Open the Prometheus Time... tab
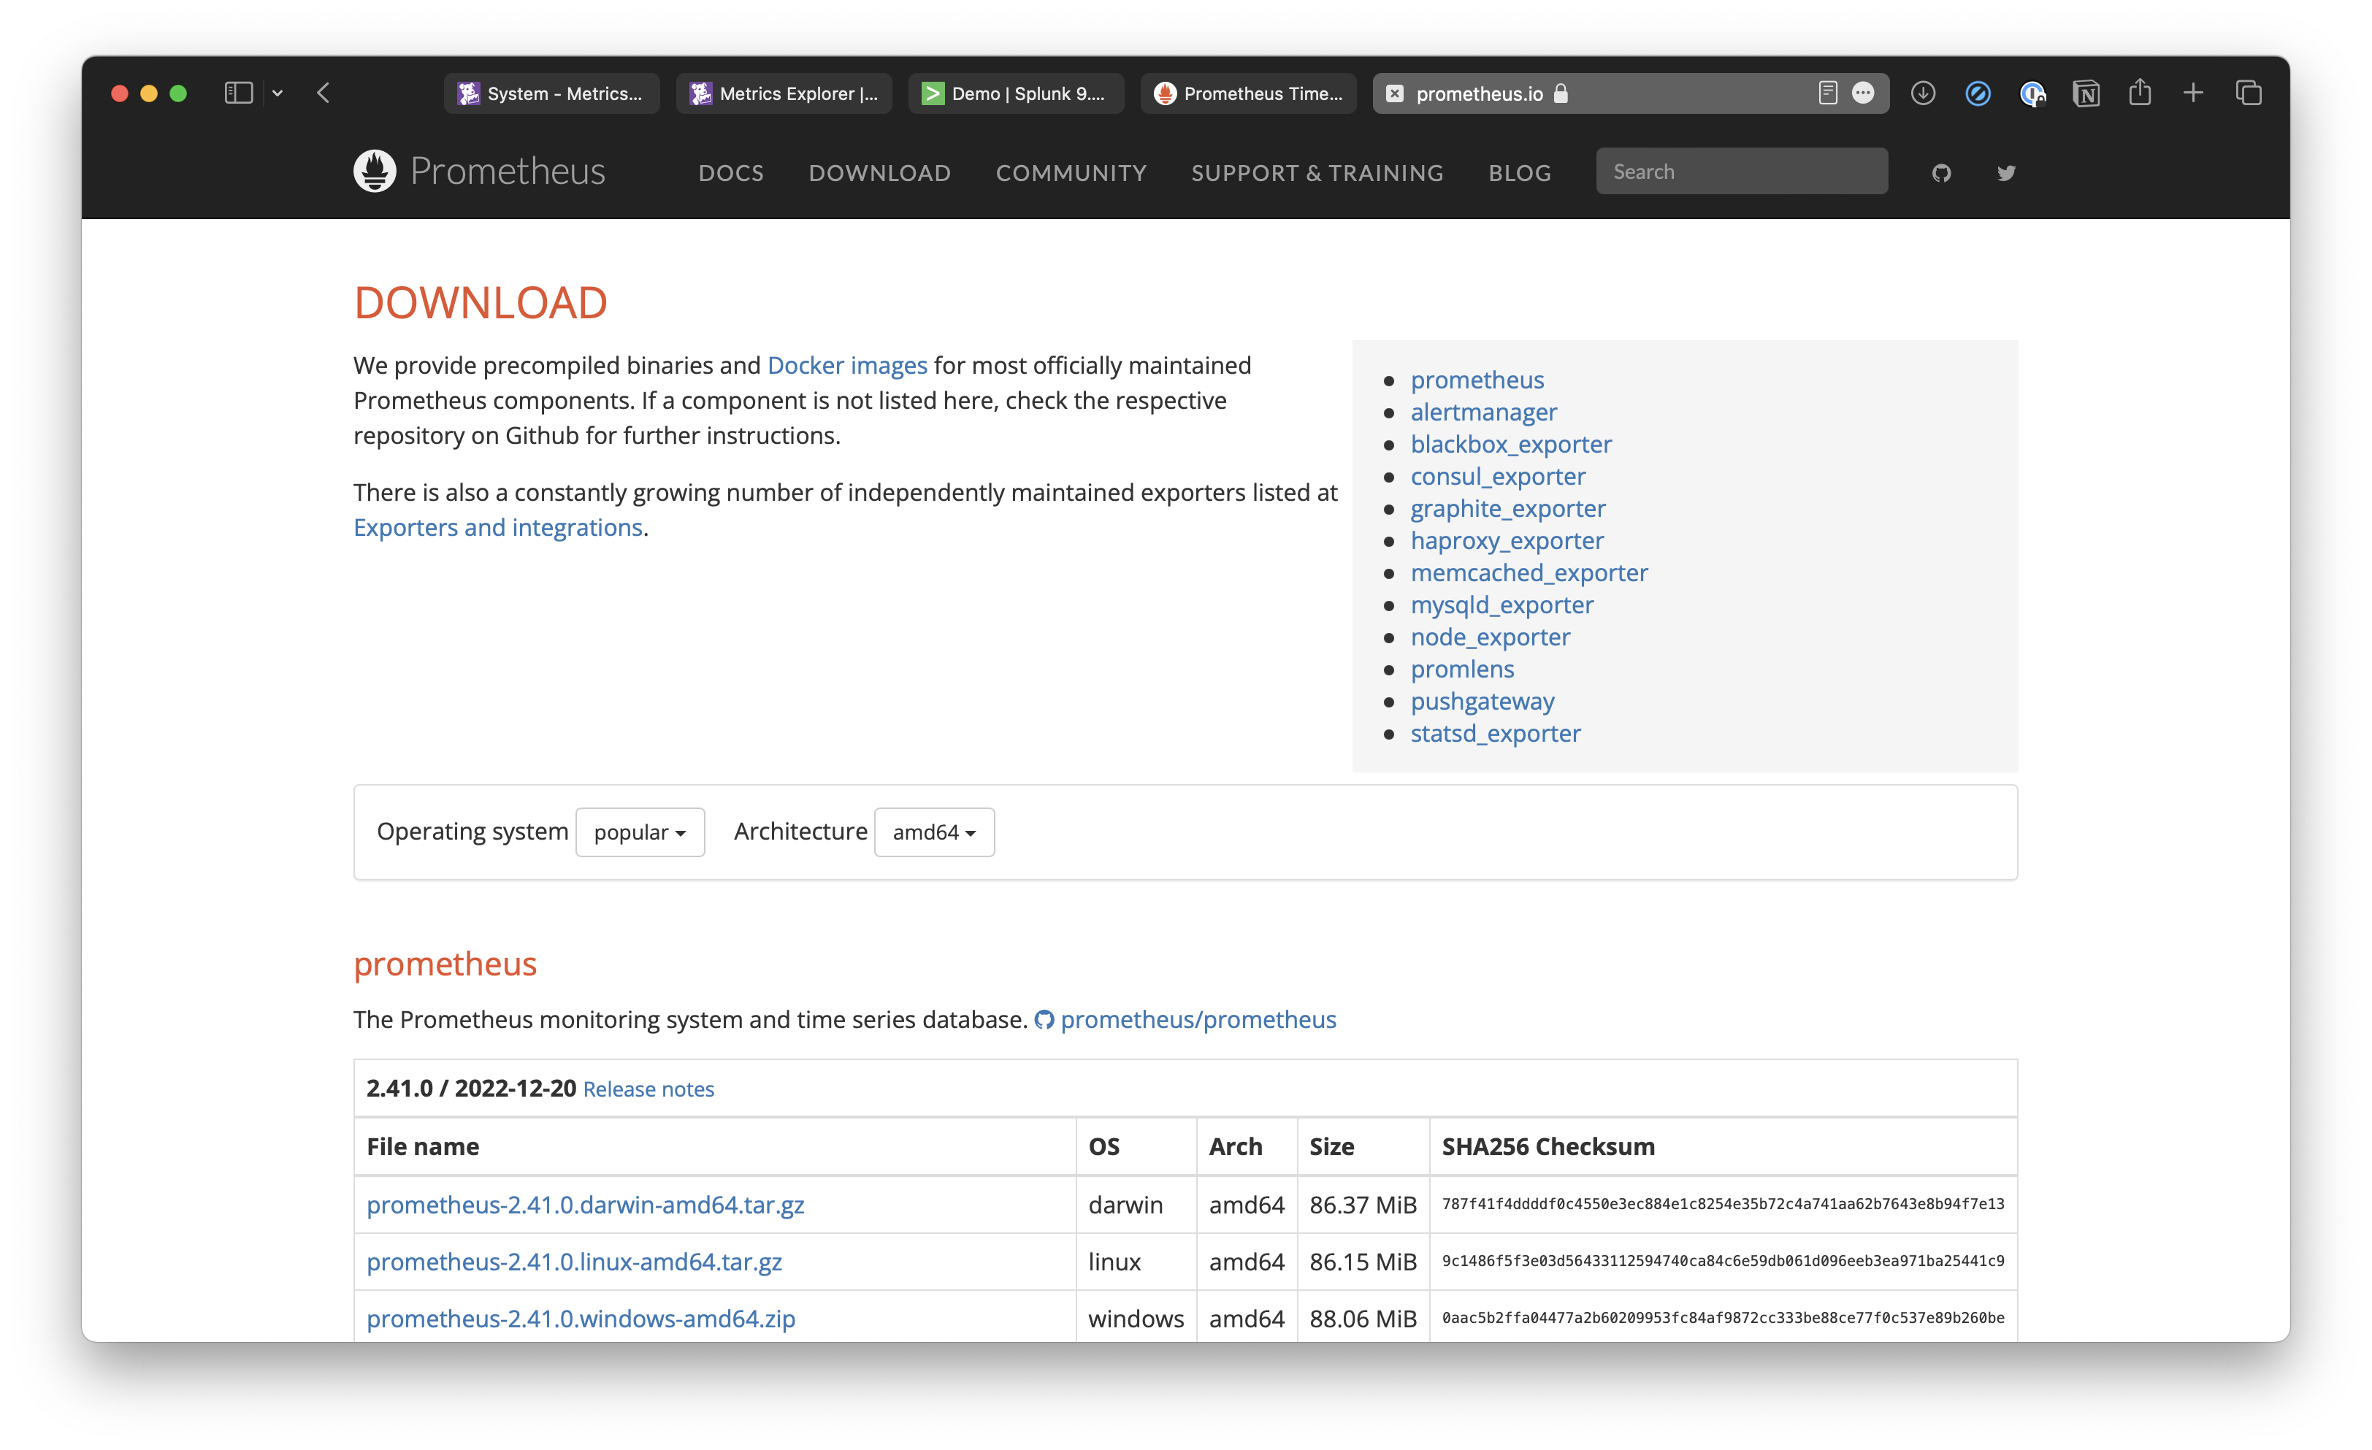The image size is (2372, 1450). coord(1249,93)
